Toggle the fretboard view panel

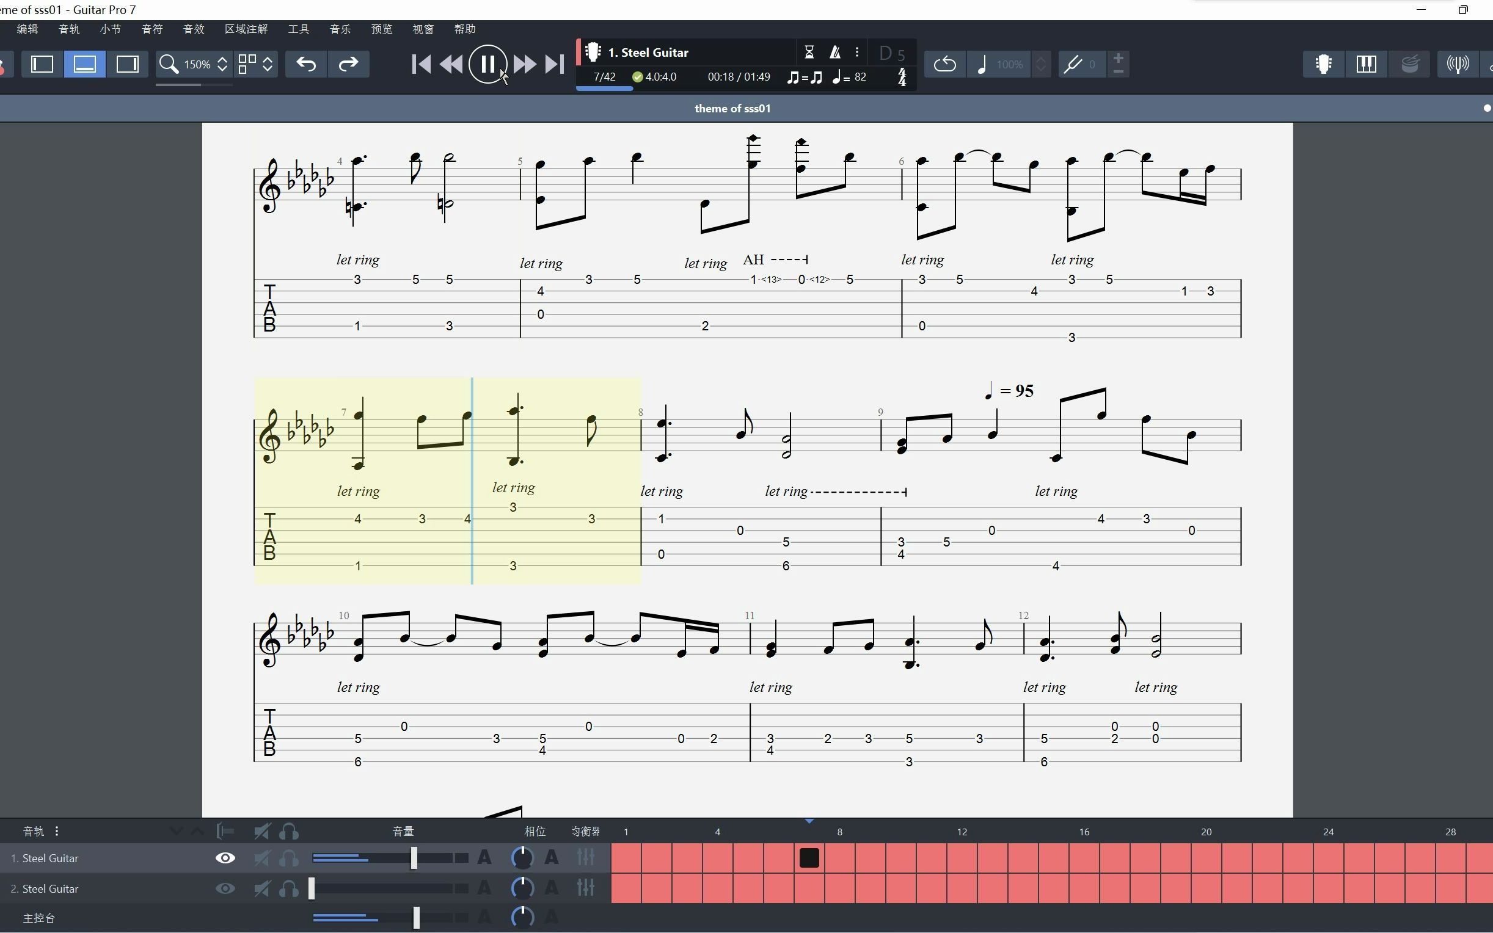click(1323, 64)
